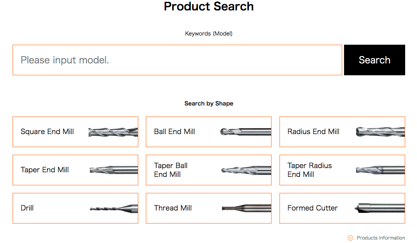Click the Taper Radius End Mill image
Image resolution: width=417 pixels, height=243 pixels.
380,170
